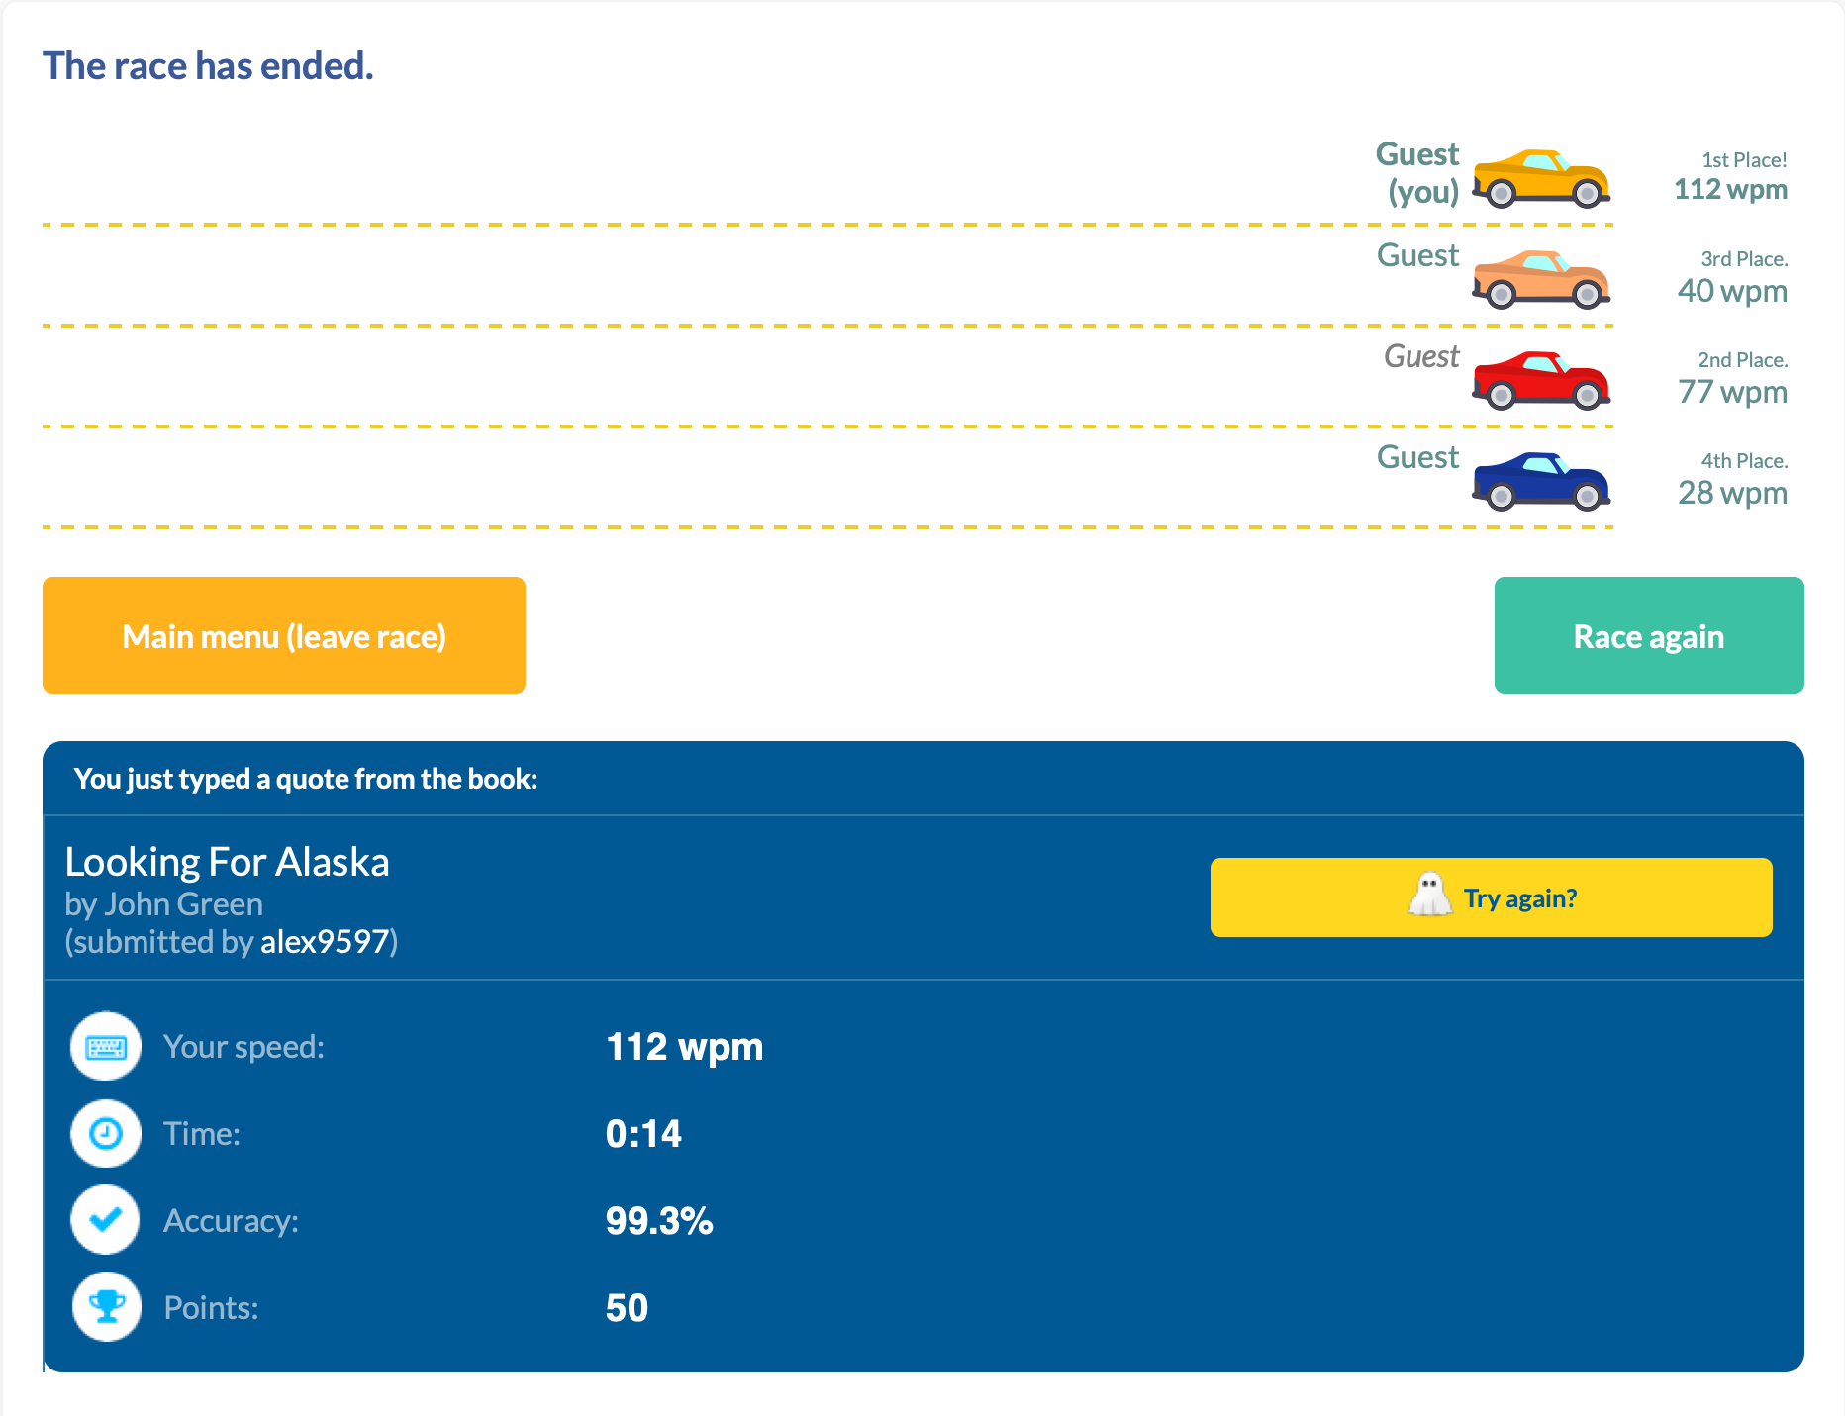Open submitter alex9597's profile link
Screen dimensions: 1845x1416
click(324, 941)
